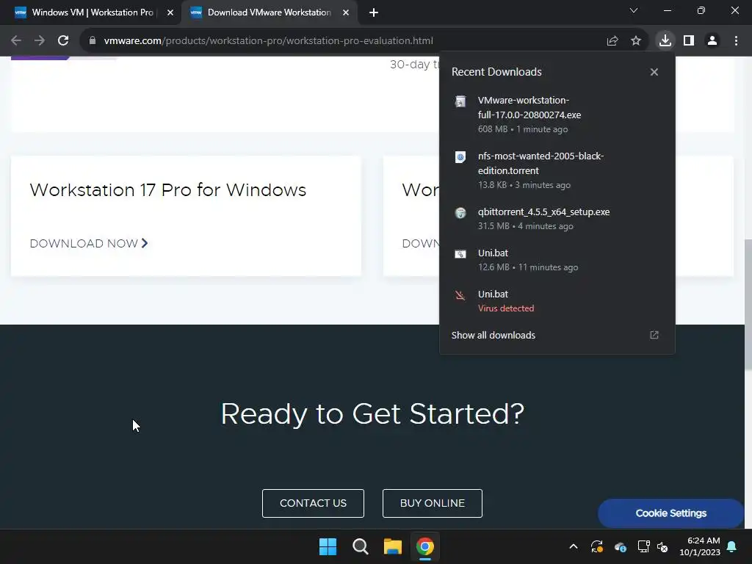Open the Chrome three-dot menu

point(736,41)
